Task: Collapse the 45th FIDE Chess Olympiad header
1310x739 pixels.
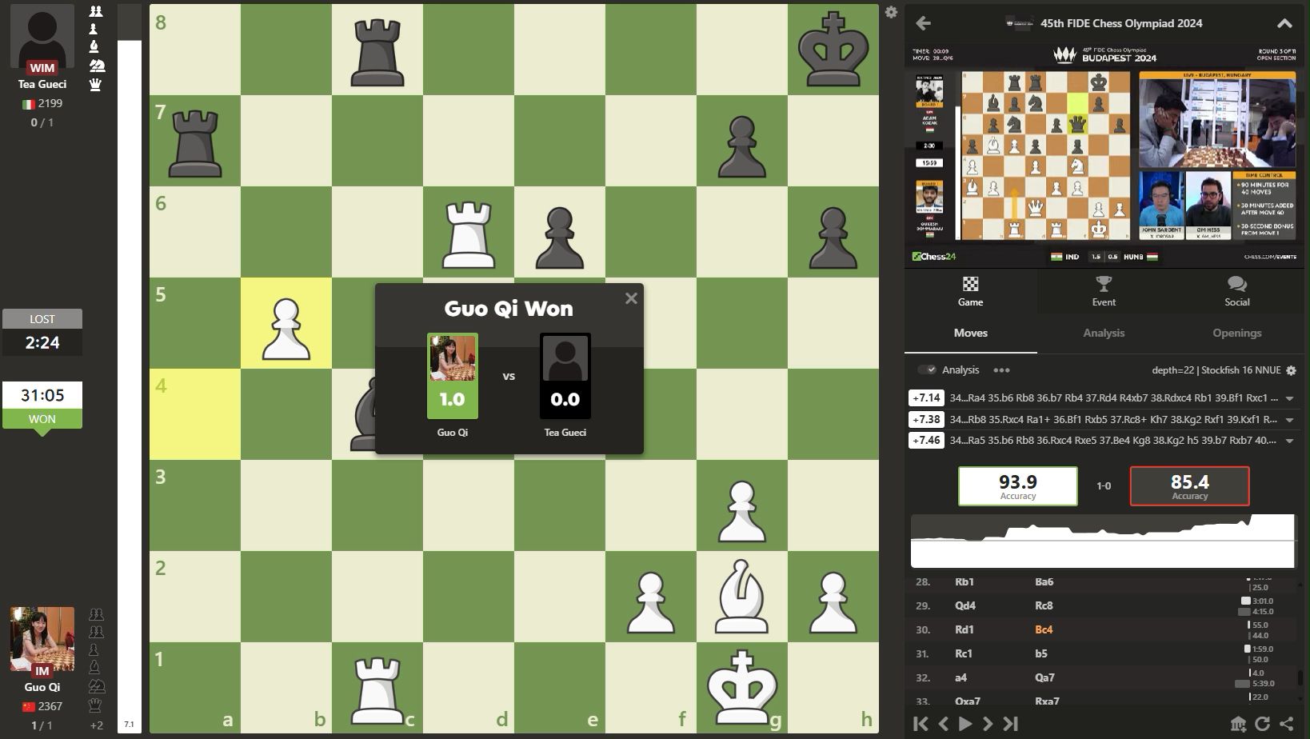Action: (1284, 23)
